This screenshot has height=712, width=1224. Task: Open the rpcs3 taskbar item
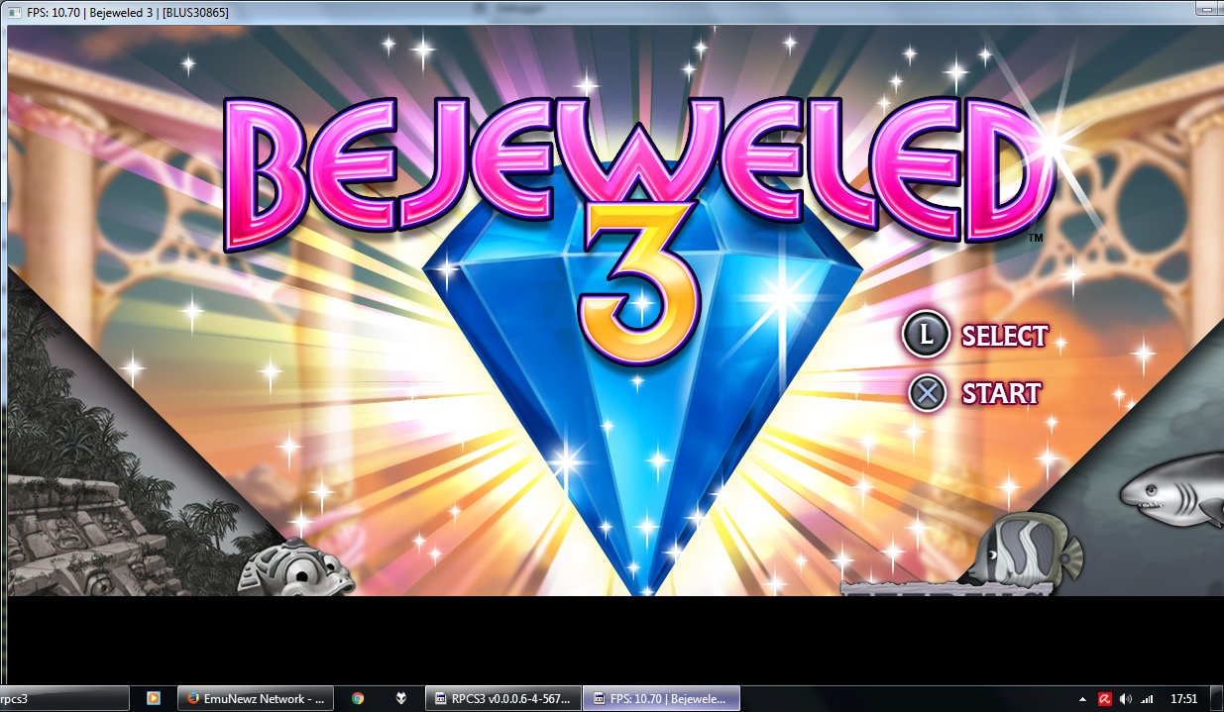[64, 698]
